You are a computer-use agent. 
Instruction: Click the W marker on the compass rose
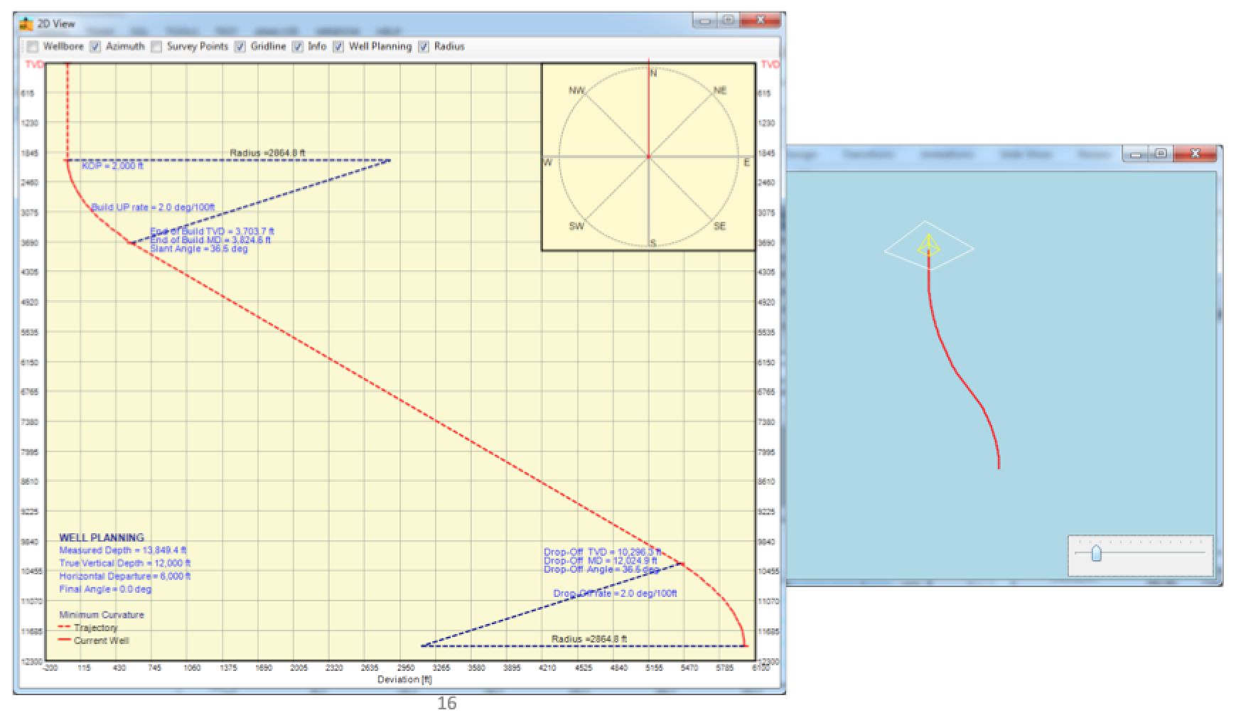tap(546, 162)
